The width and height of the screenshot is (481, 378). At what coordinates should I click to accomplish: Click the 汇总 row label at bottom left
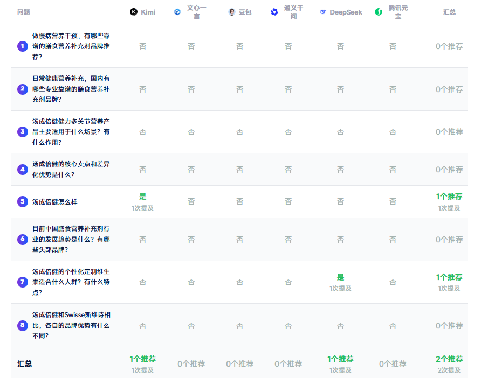25,364
